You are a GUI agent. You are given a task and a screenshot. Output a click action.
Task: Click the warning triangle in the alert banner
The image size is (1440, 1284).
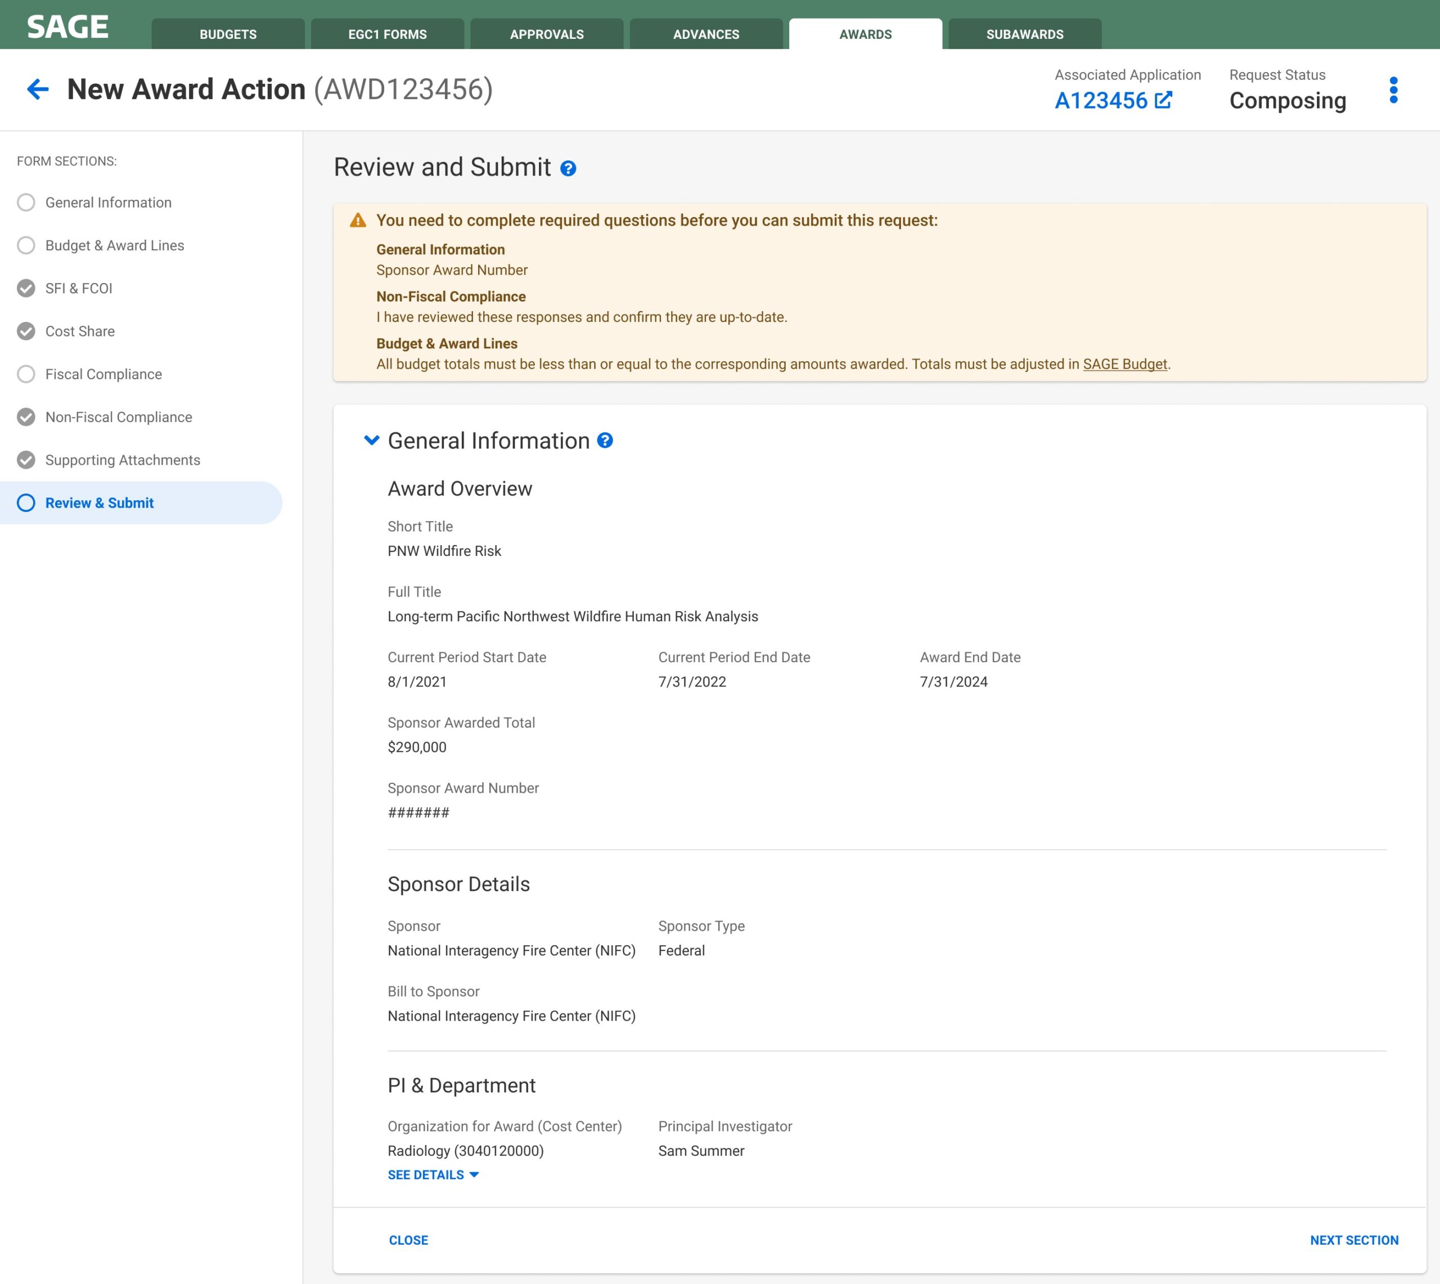[x=358, y=219]
